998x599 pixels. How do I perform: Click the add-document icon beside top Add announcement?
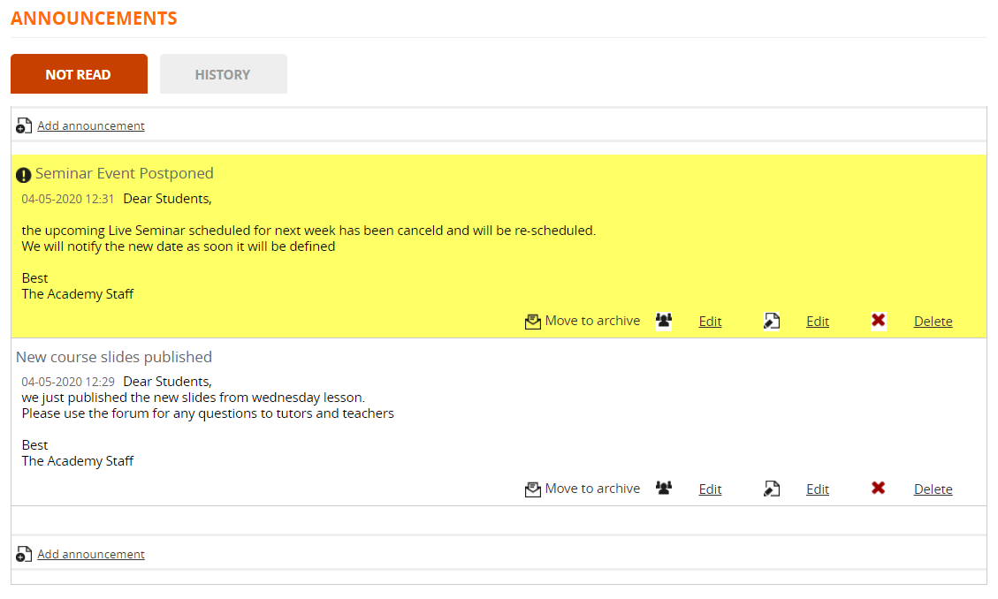(x=23, y=125)
